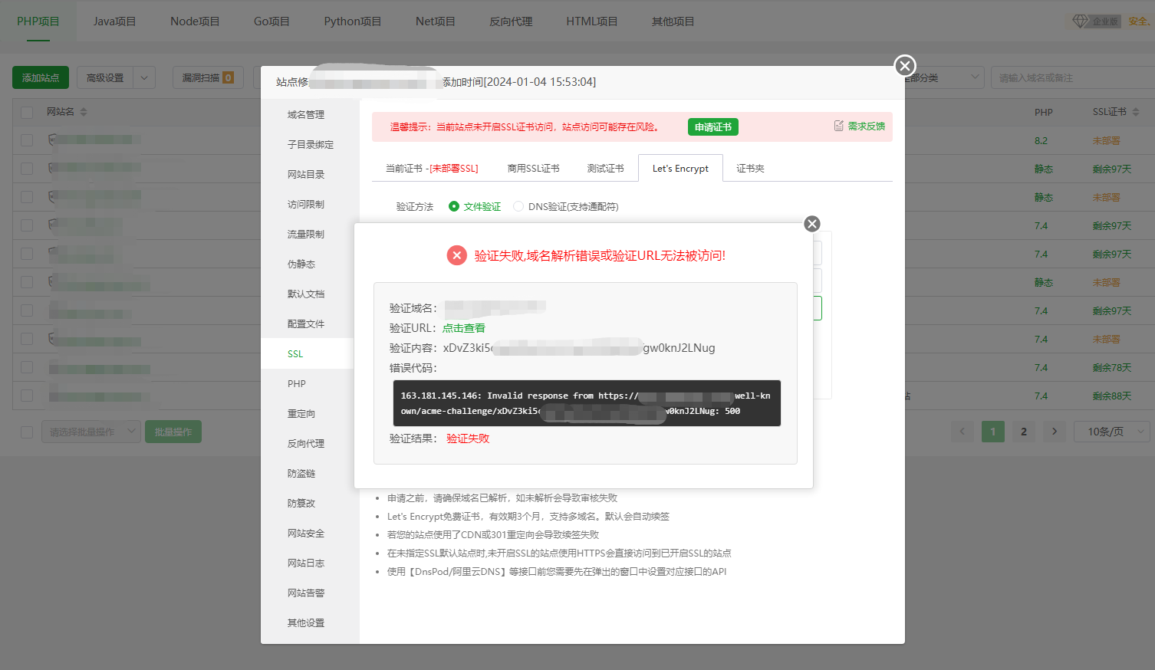This screenshot has height=670, width=1155.
Task: Switch to 反向代理 top tab
Action: [x=511, y=21]
